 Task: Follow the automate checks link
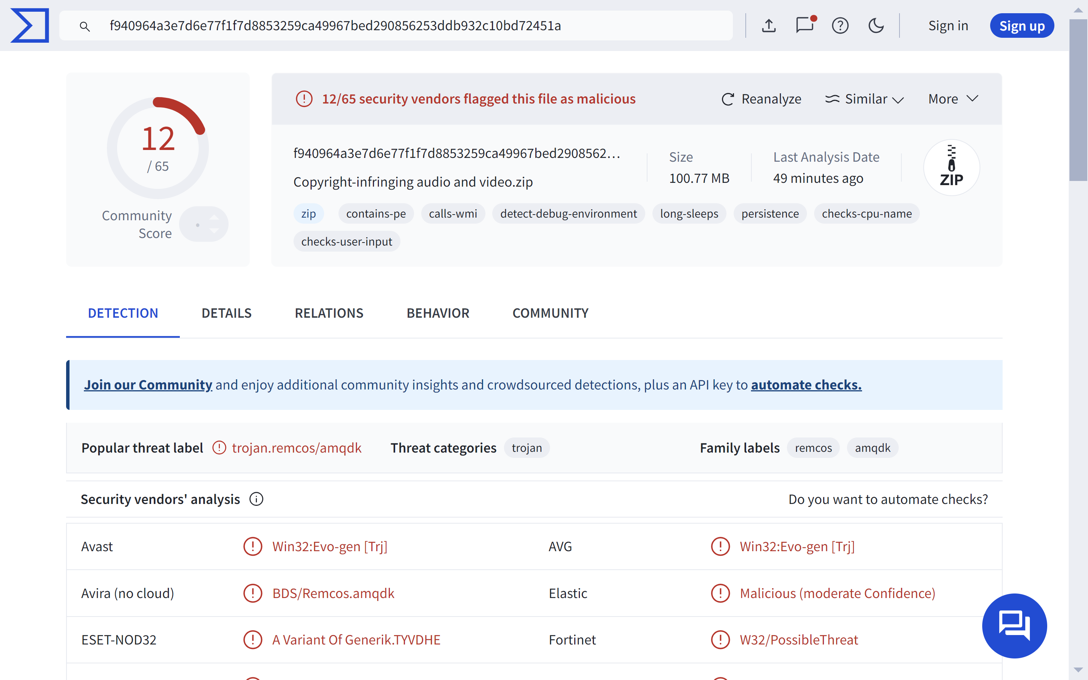(x=806, y=385)
